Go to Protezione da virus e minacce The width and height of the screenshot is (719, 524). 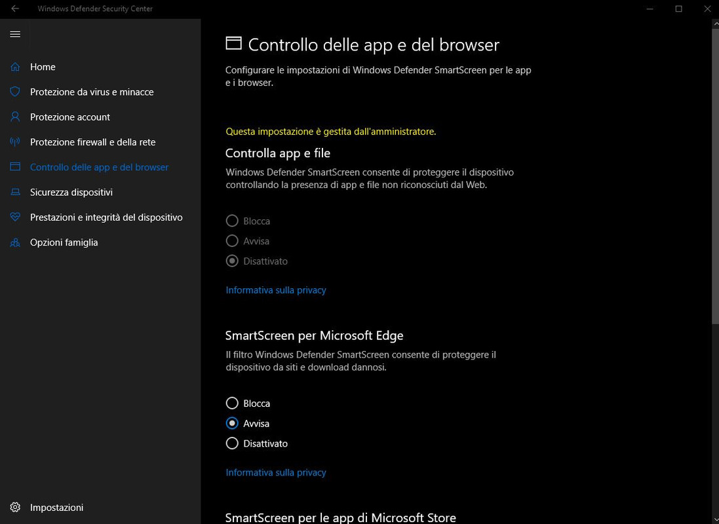click(x=100, y=92)
